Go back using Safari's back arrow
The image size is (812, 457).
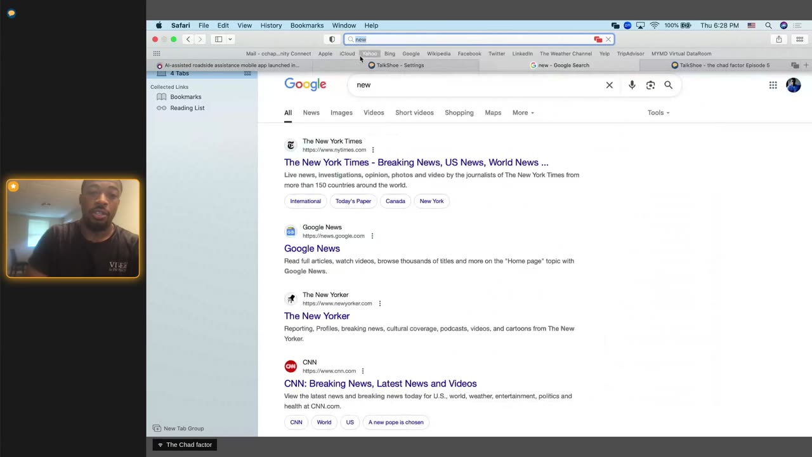click(188, 39)
